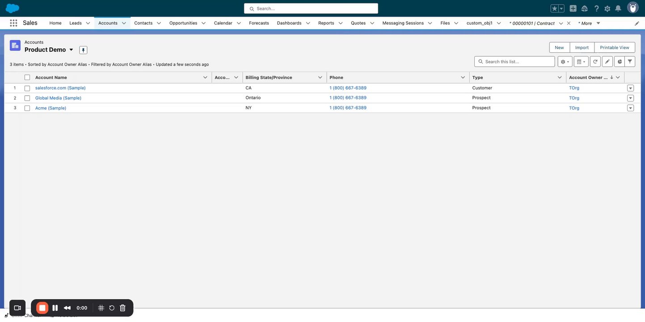Screen dimensions: 645x322
Task: Open the Opportunities tab dropdown chevron
Action: pyautogui.click(x=203, y=23)
